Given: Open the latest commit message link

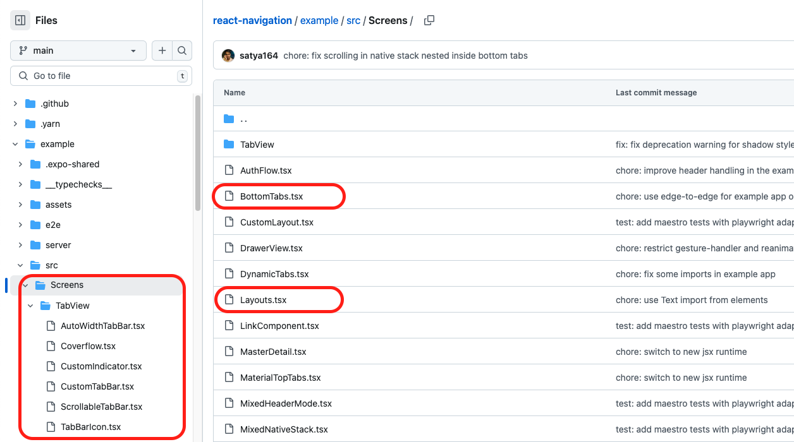Looking at the screenshot, I should point(406,56).
